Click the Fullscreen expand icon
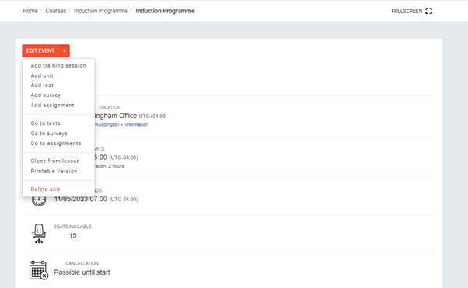The height and width of the screenshot is (288, 468). 428,11
